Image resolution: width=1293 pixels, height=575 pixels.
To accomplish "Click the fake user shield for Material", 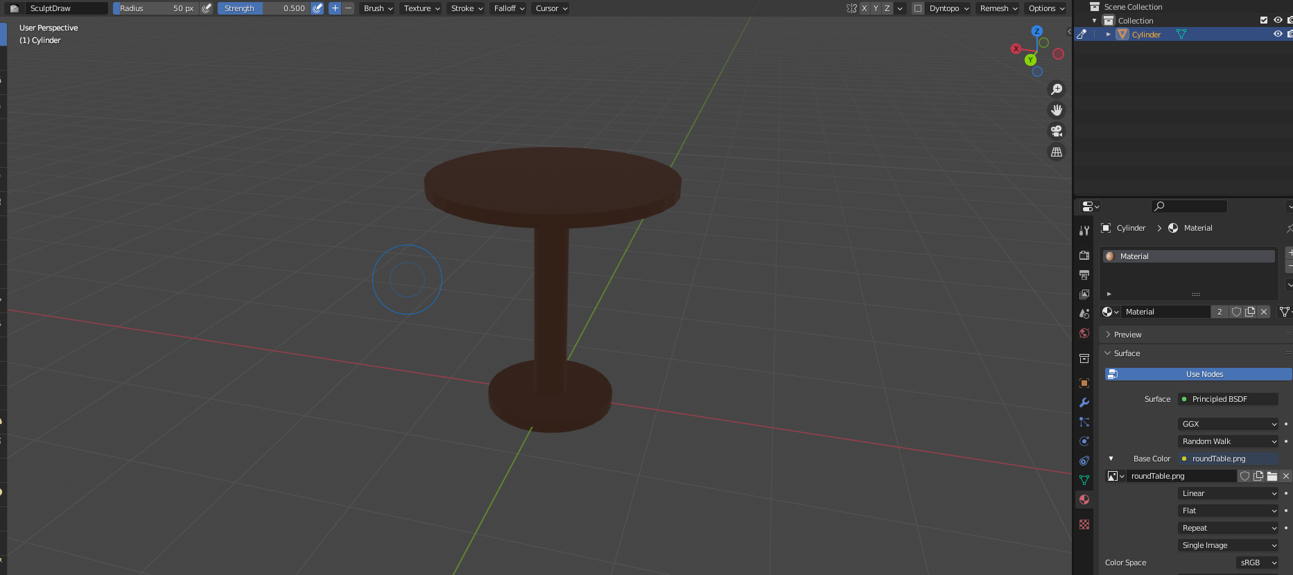I will tap(1236, 312).
